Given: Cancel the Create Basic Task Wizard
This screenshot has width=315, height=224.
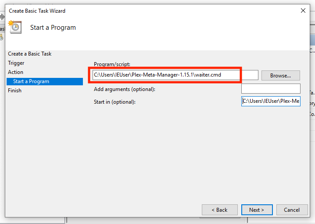Looking at the screenshot, I should [x=292, y=210].
